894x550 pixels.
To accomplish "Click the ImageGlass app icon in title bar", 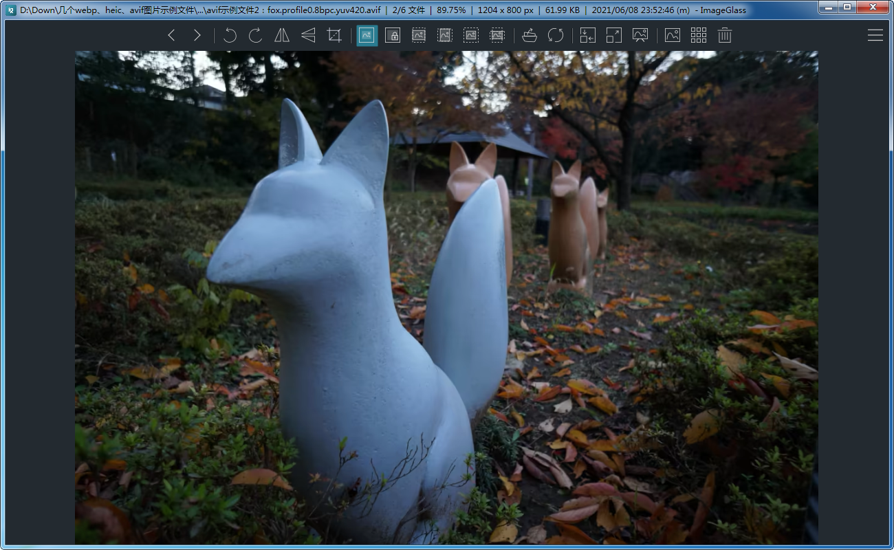I will 11,10.
